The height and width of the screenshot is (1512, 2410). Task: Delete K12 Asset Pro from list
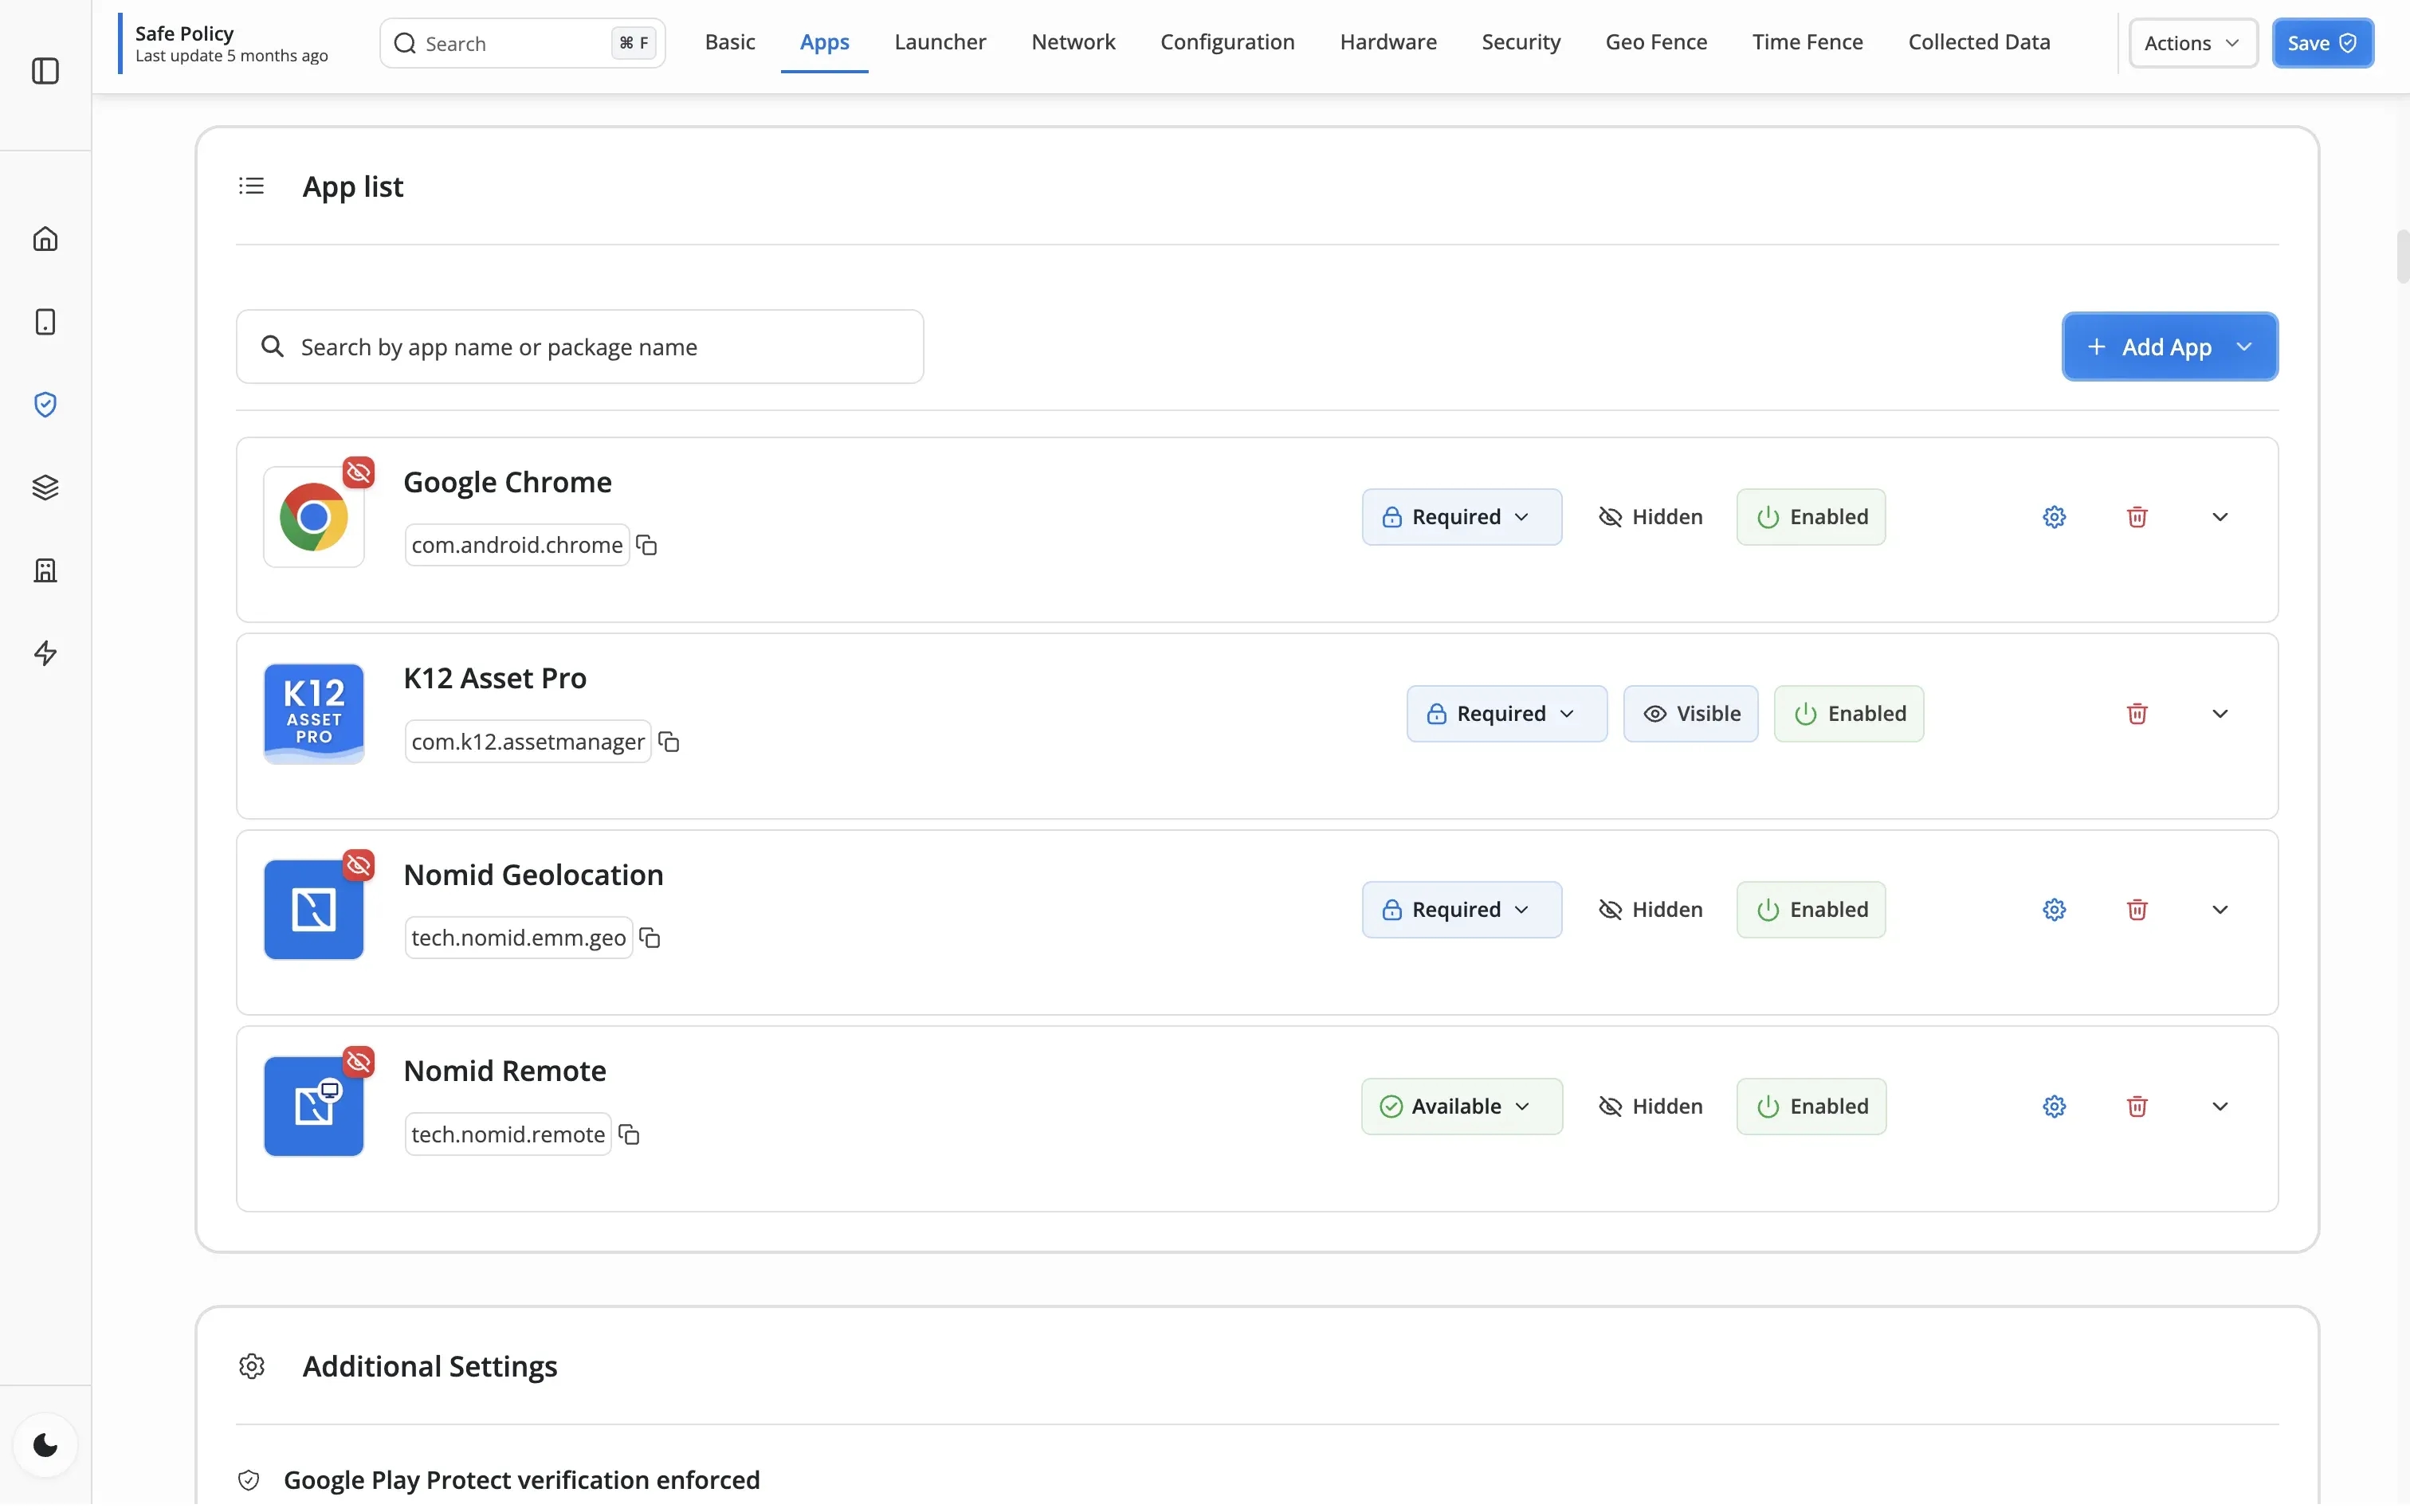point(2136,715)
